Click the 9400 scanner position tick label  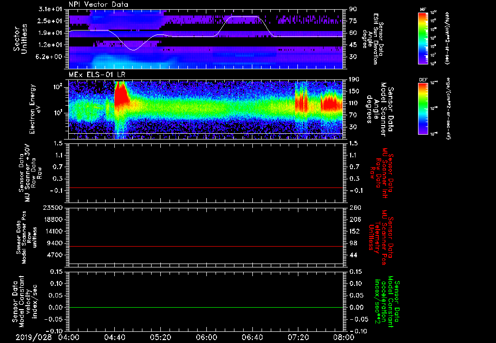[54, 243]
